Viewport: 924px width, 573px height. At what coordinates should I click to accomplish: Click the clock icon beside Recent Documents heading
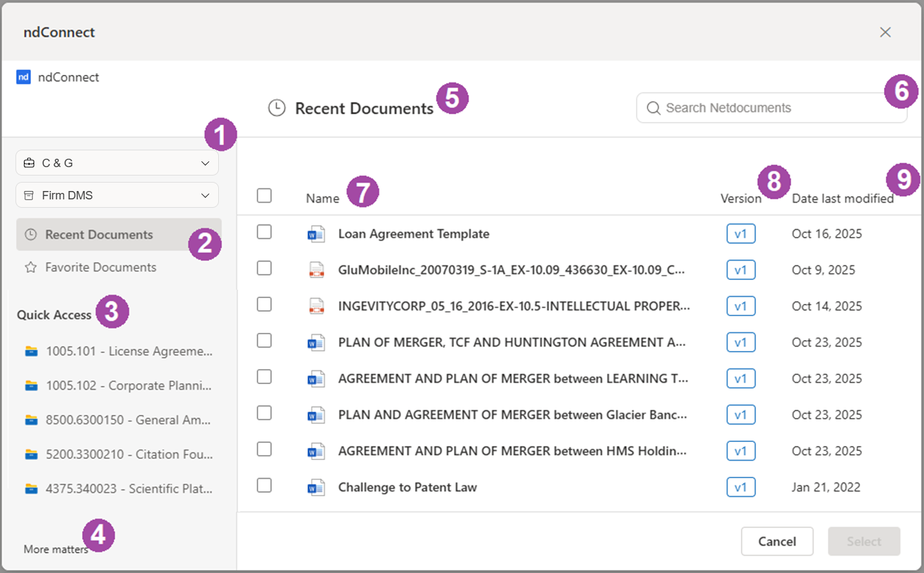pos(277,108)
